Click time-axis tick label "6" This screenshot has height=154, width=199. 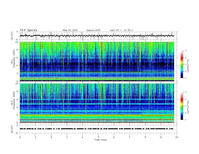[114, 137]
